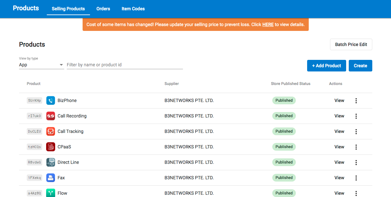Click the Direct Line app icon
This screenshot has height=197, width=391.
tap(51, 162)
